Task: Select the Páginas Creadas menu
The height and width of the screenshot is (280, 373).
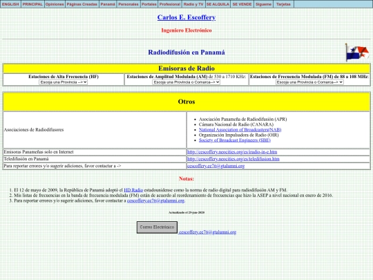Action: (82, 4)
